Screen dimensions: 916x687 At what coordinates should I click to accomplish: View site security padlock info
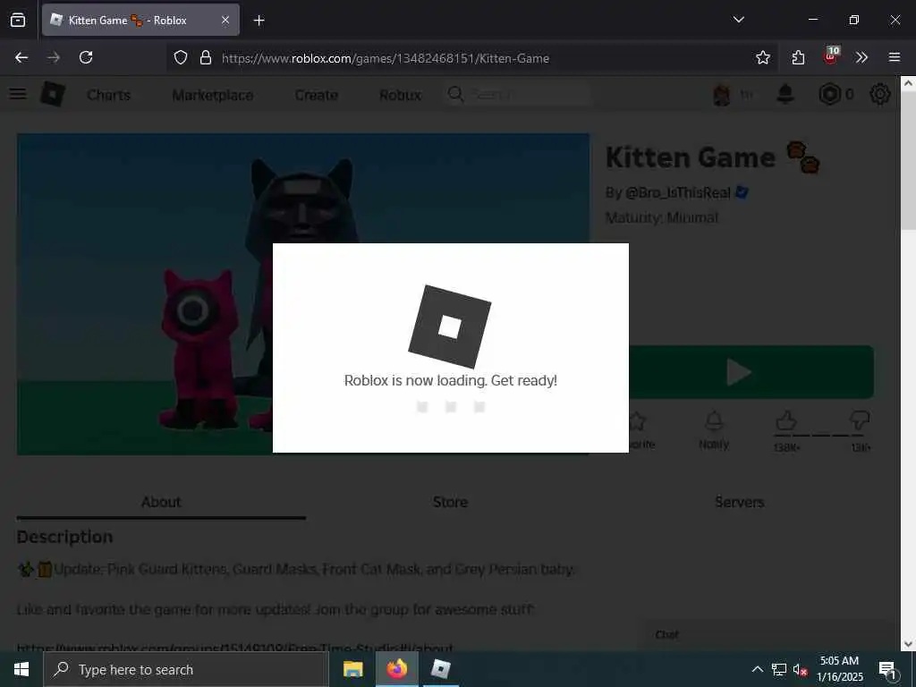pos(206,57)
